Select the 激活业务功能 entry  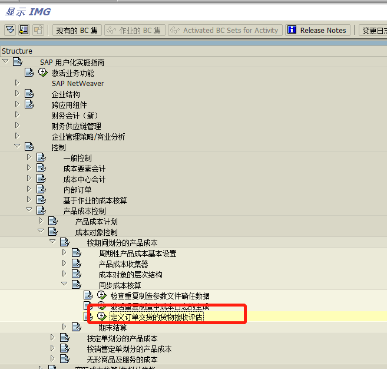point(72,73)
